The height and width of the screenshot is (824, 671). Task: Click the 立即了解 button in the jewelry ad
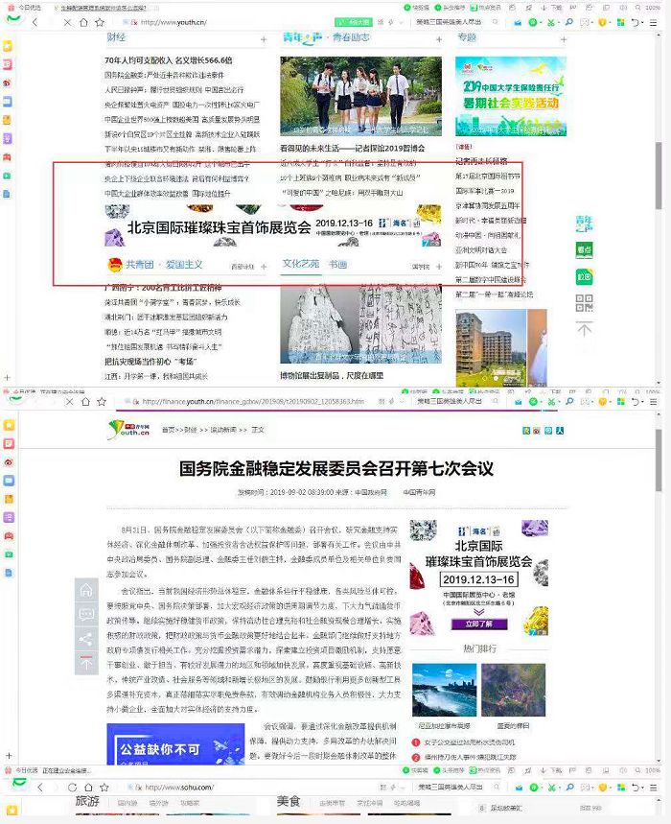[479, 624]
